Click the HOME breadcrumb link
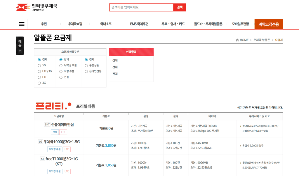Image resolution: width=299 pixels, height=176 pixels. tap(244, 40)
